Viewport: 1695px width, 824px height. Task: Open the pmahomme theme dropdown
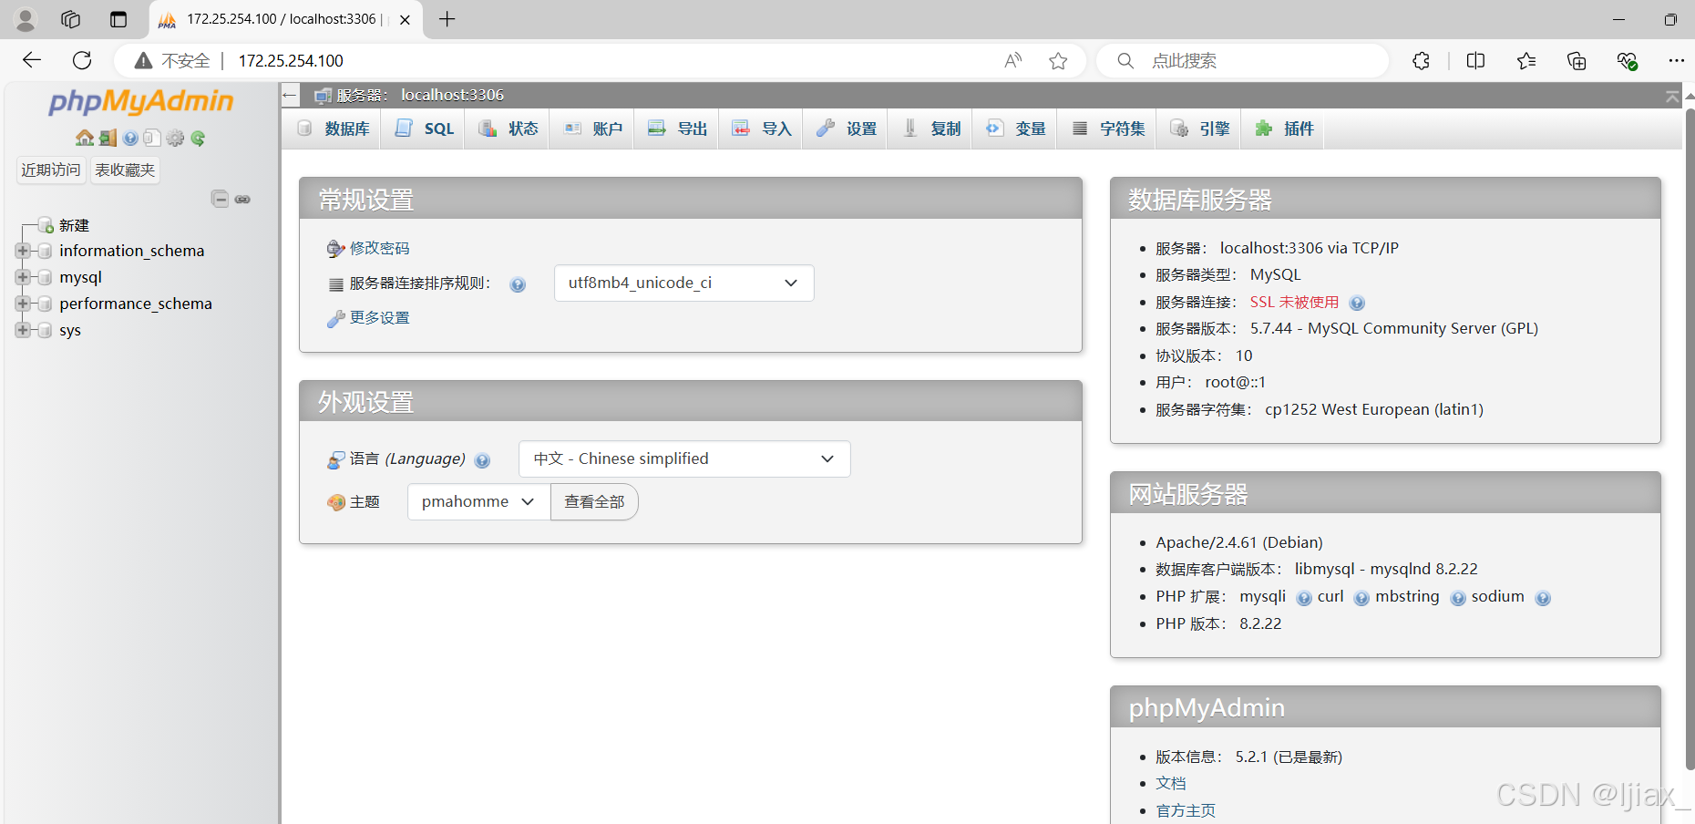click(x=478, y=501)
